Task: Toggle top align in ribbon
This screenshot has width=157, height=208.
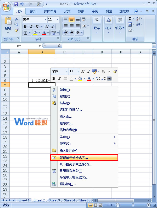Action: (x=65, y=19)
